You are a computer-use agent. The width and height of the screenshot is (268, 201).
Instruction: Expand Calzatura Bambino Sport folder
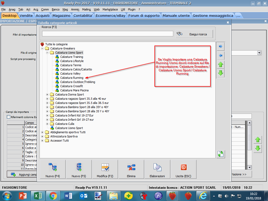click(x=47, y=107)
